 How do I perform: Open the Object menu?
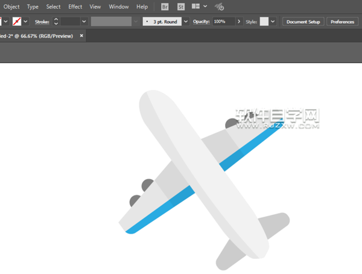[x=11, y=7]
